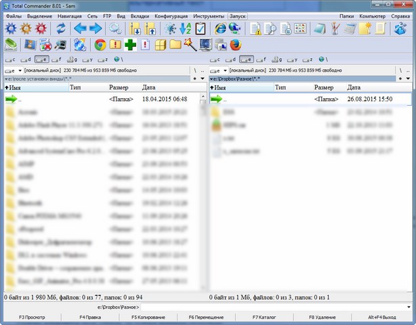The image size is (416, 325).
Task: Open the Инструменты menu
Action: point(209,16)
